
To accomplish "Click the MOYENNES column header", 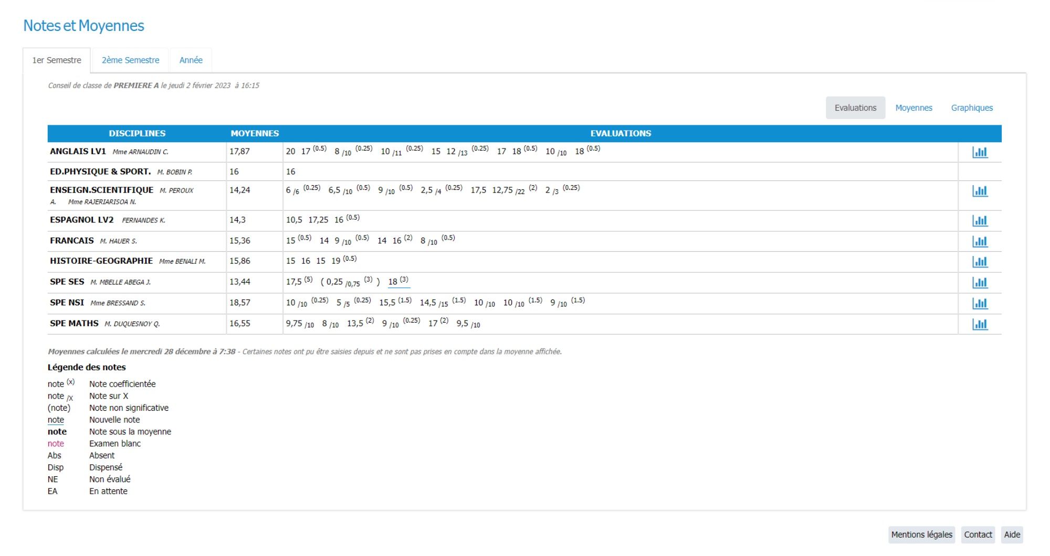I will [x=255, y=134].
